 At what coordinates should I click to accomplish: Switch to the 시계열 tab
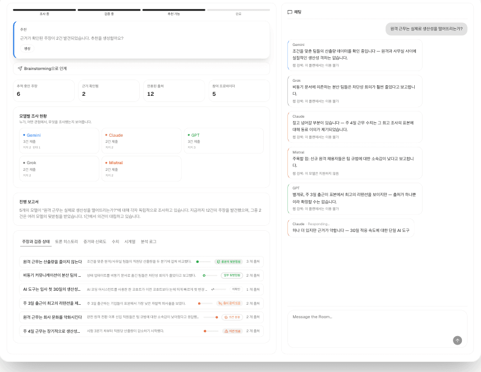pyautogui.click(x=130, y=241)
